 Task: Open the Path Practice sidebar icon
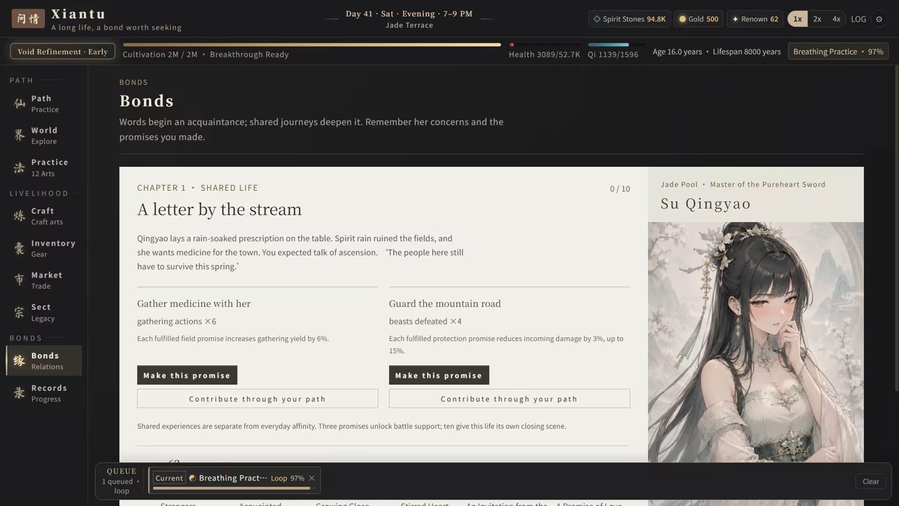coord(20,104)
